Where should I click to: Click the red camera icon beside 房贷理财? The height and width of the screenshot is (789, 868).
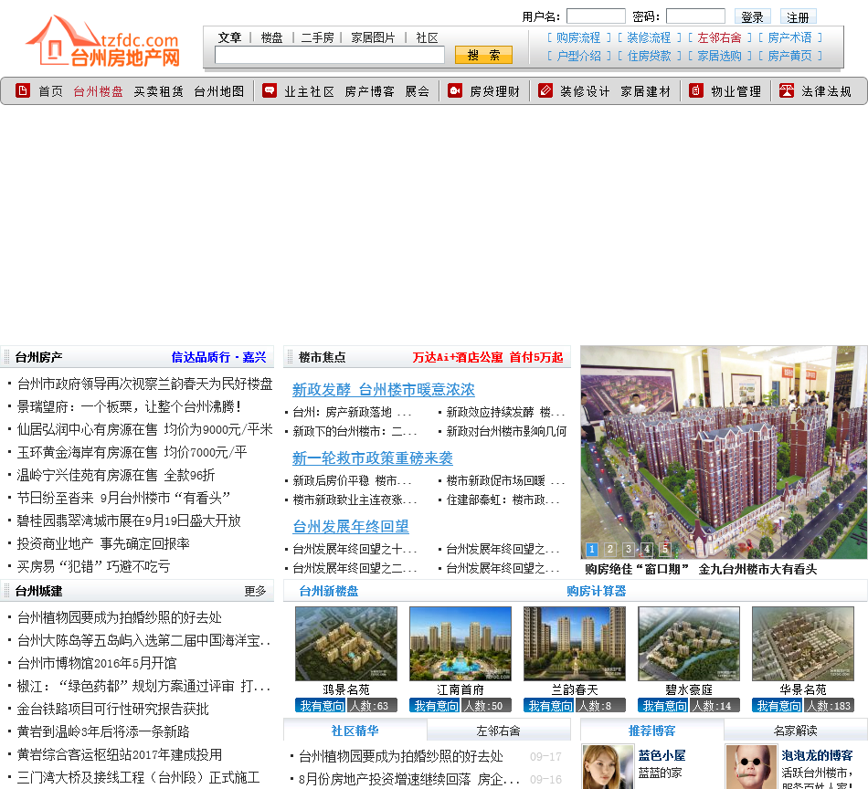(455, 90)
